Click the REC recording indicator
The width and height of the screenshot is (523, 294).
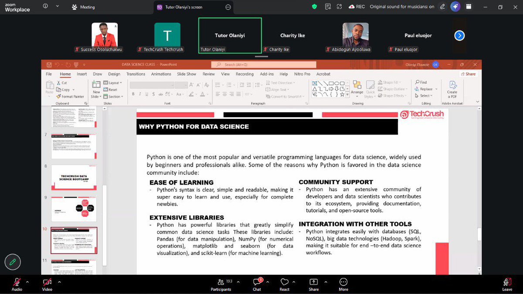(x=357, y=7)
